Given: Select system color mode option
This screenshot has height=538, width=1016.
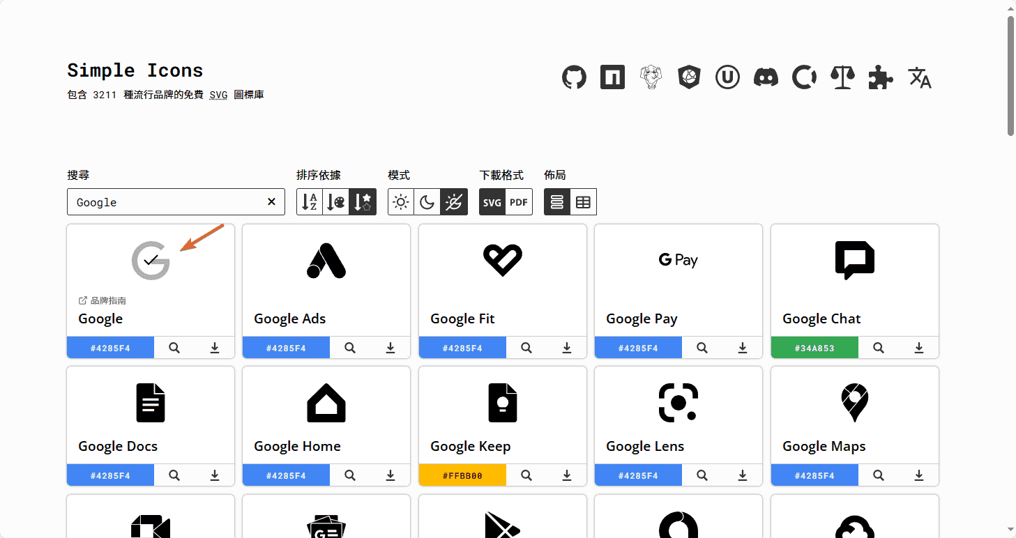Looking at the screenshot, I should click(454, 202).
